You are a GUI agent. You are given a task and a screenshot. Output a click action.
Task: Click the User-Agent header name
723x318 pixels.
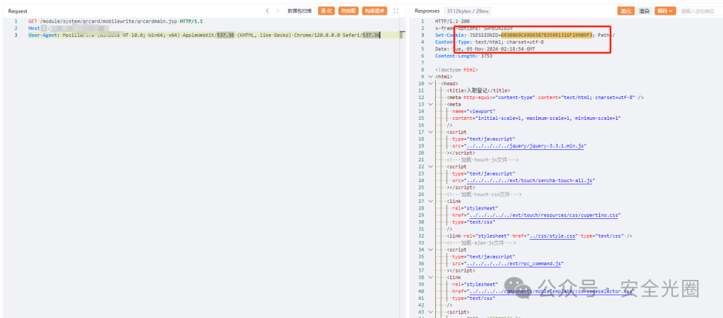click(44, 35)
